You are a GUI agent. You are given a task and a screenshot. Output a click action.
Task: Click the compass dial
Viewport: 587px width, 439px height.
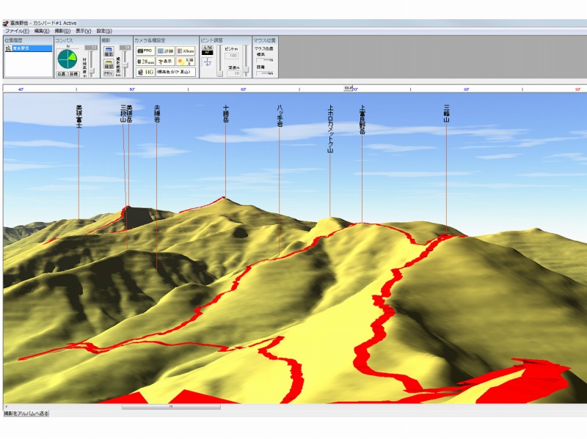point(68,59)
